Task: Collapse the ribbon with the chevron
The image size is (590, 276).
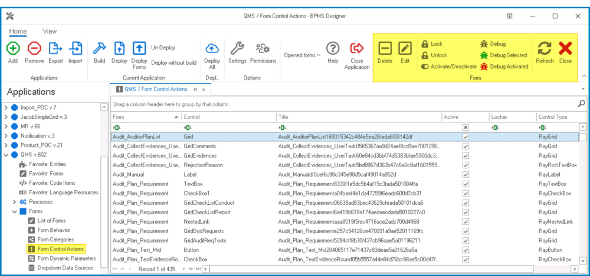Action: (x=584, y=77)
